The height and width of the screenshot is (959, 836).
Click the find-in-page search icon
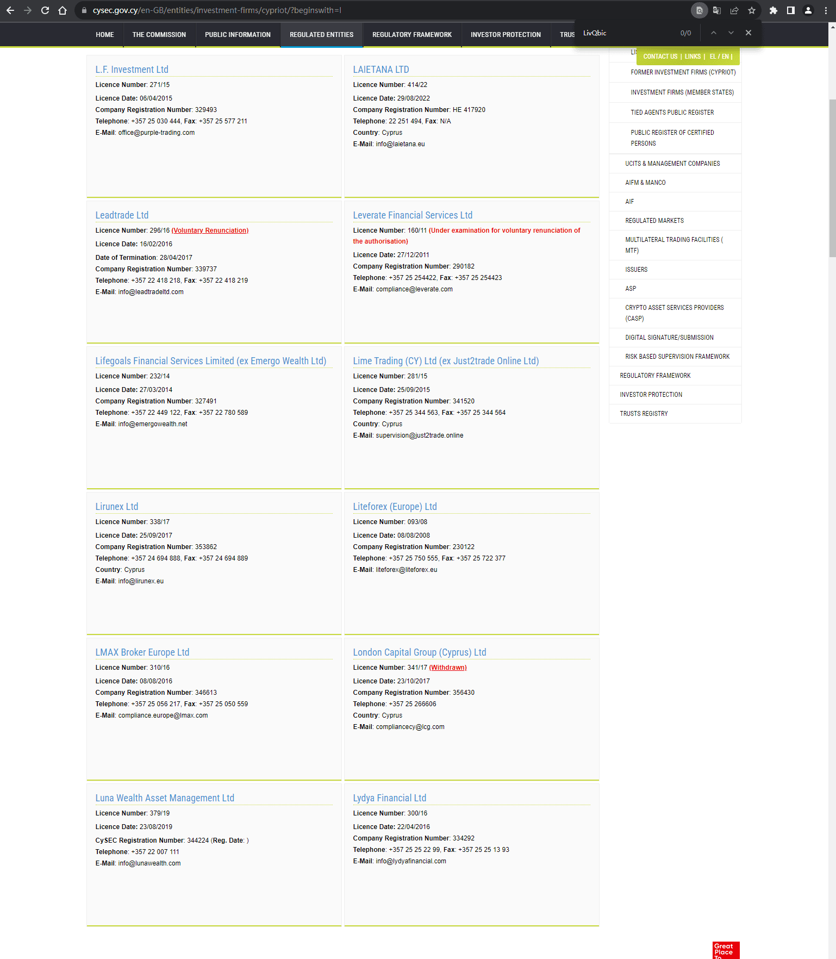[x=699, y=10]
